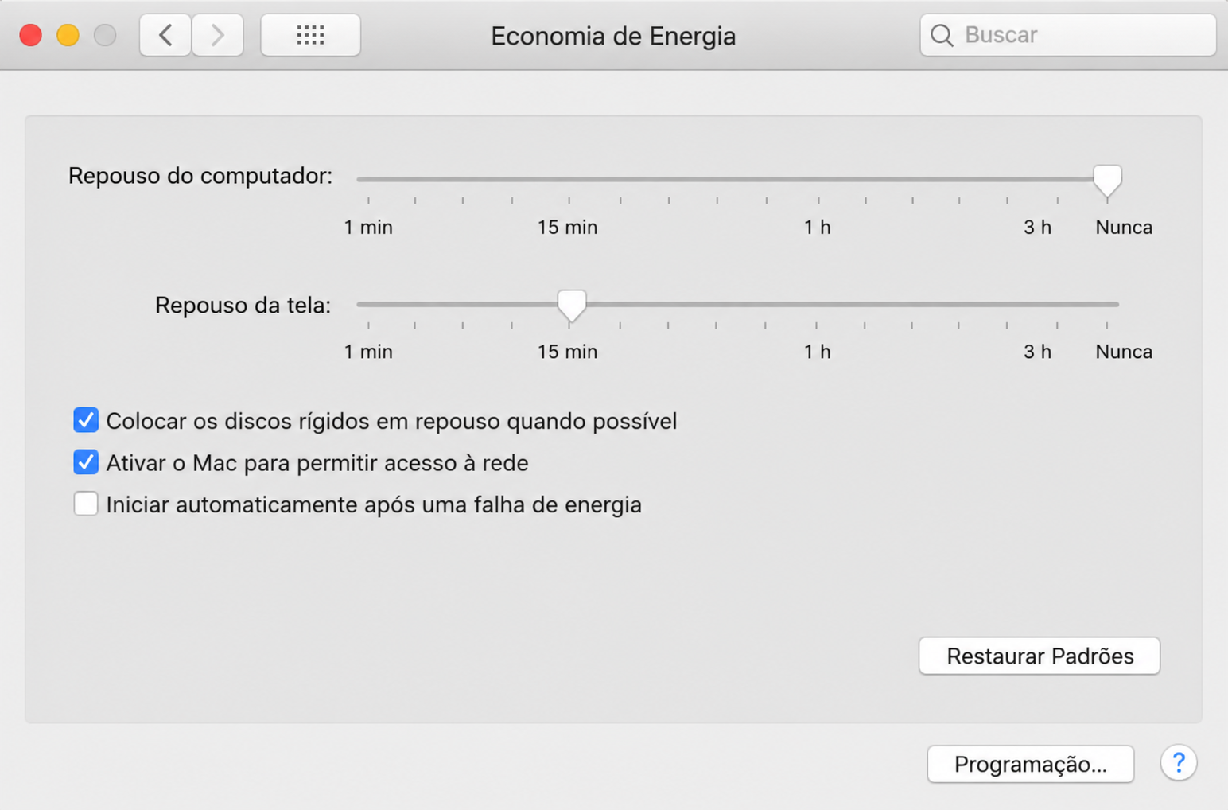Image resolution: width=1228 pixels, height=810 pixels.
Task: Click the Repouso do computador label
Action: pos(200,176)
